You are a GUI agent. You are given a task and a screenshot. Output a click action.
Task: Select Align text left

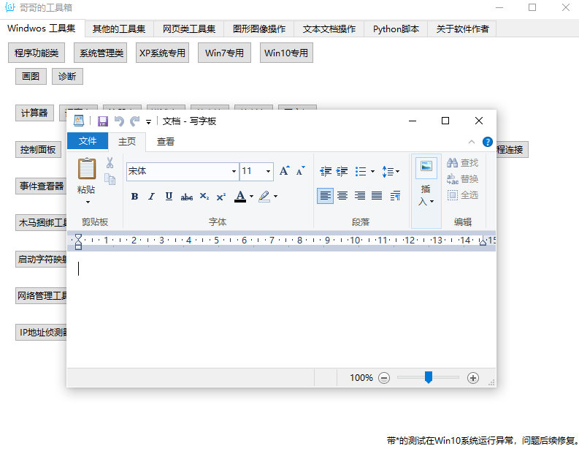click(326, 196)
